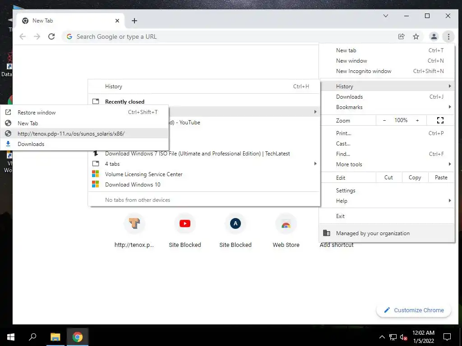
Task: Click the tab search chevron icon
Action: [x=385, y=16]
